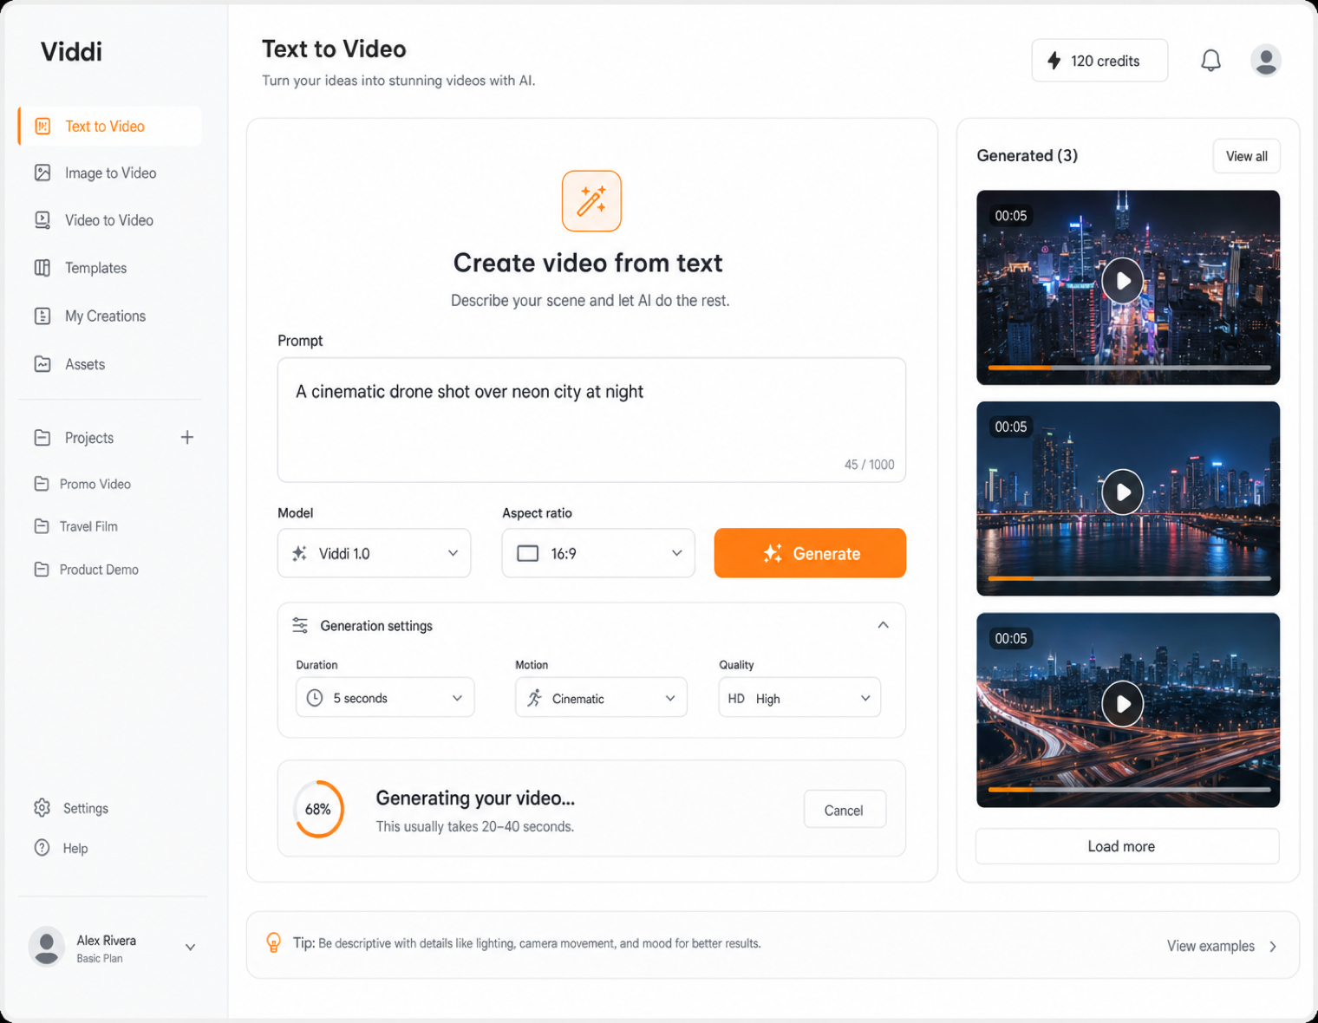The width and height of the screenshot is (1318, 1023).
Task: Open the Model dropdown Viddi 1.0
Action: 374,553
